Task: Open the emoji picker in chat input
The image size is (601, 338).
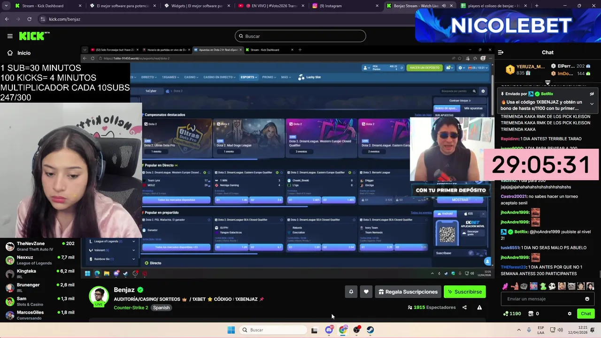Action: click(587, 299)
